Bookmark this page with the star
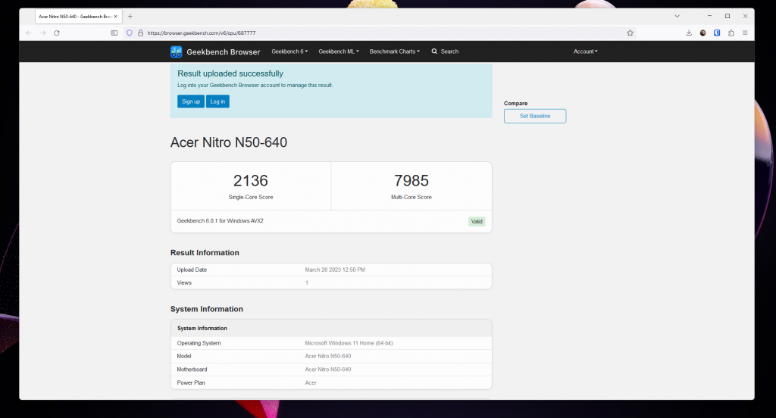776x418 pixels. tap(630, 33)
